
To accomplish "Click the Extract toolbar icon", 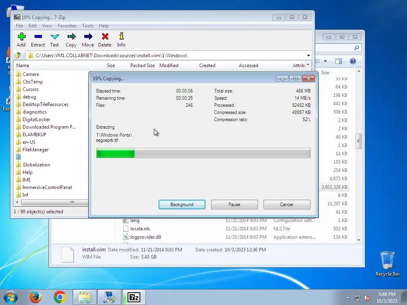I will pos(38,37).
